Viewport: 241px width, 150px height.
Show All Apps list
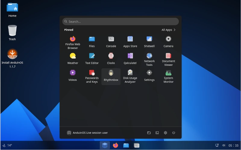click(x=168, y=30)
